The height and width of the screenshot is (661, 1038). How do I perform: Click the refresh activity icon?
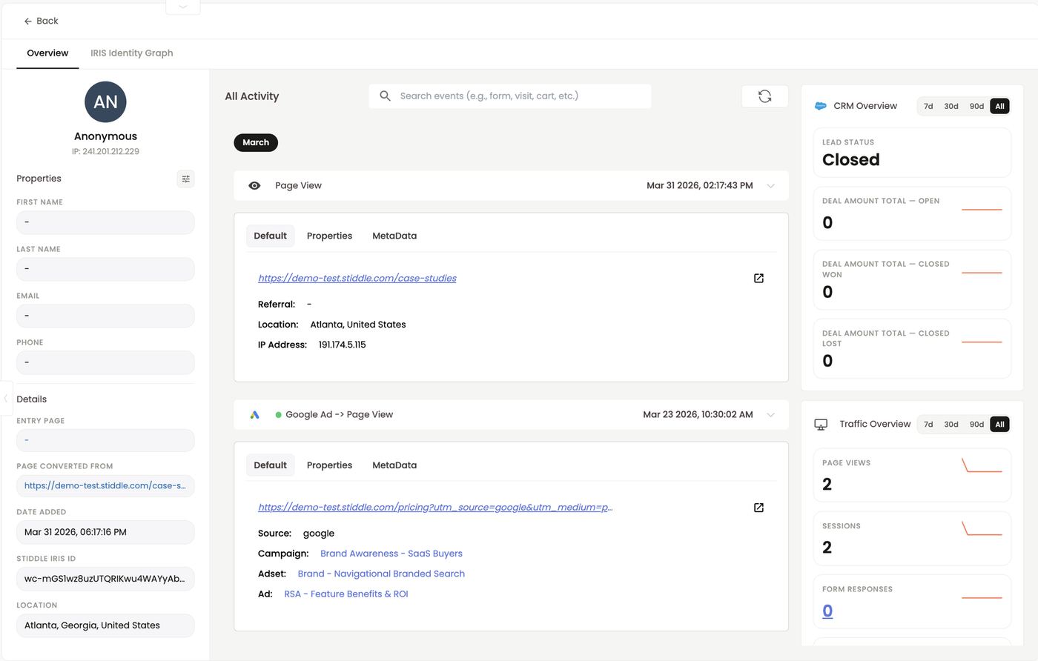[x=764, y=96]
